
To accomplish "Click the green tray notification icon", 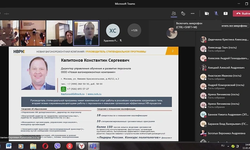I will pos(233,146).
